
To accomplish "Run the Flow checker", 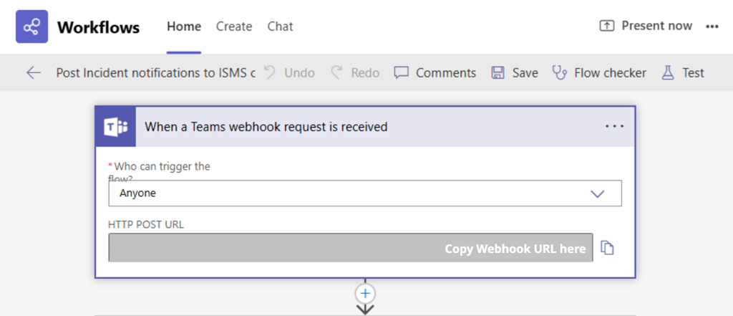I will pyautogui.click(x=599, y=72).
